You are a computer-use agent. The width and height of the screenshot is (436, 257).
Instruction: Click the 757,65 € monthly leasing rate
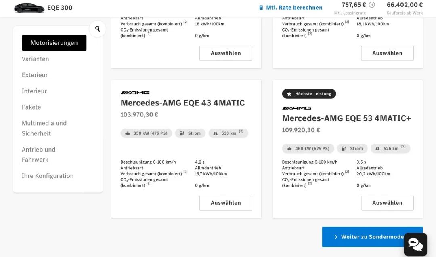pyautogui.click(x=354, y=5)
